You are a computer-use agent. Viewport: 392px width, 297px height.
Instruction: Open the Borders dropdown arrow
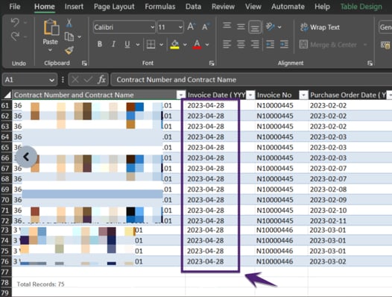(161, 45)
